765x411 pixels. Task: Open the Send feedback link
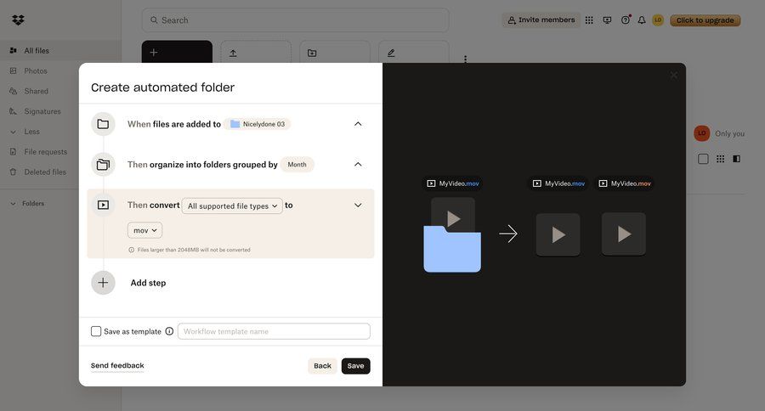(117, 366)
